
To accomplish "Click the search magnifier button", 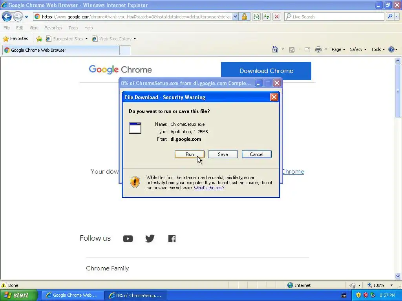I will 390,16.
